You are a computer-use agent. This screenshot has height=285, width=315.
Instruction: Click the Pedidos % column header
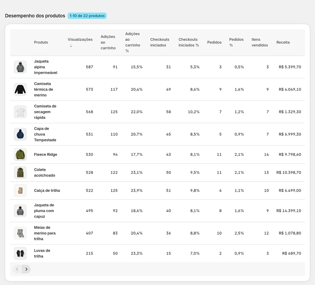pos(236,42)
